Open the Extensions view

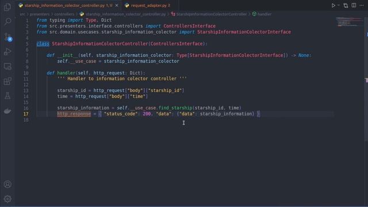pyautogui.click(x=7, y=81)
